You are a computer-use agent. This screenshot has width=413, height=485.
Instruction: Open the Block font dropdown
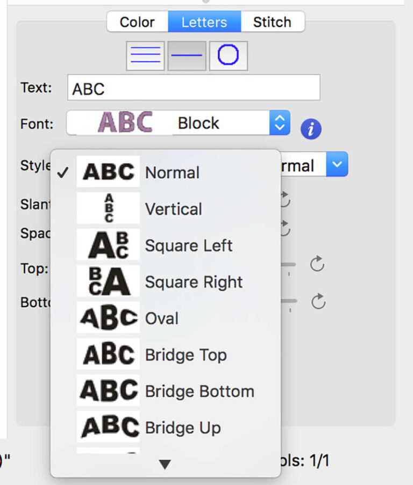pyautogui.click(x=279, y=122)
